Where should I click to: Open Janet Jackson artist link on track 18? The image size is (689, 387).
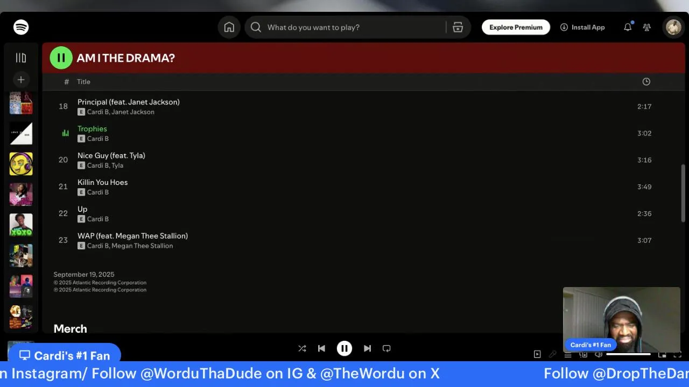pyautogui.click(x=133, y=112)
